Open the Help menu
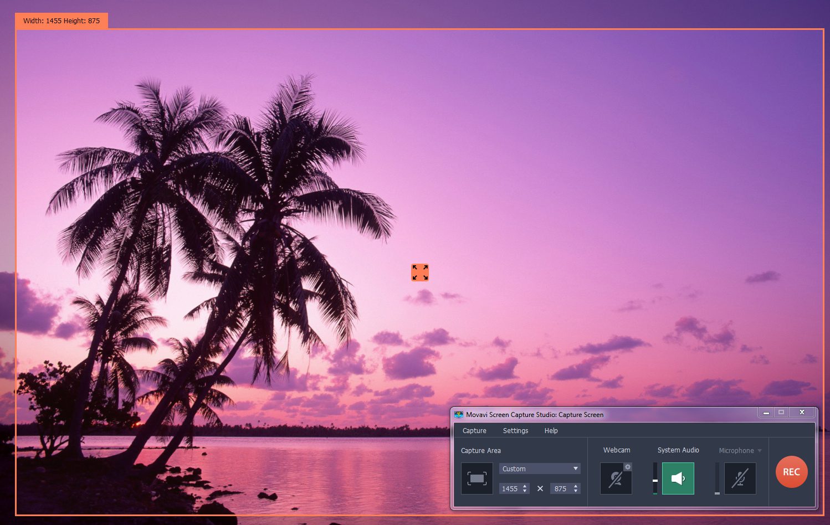The image size is (830, 525). pyautogui.click(x=551, y=430)
